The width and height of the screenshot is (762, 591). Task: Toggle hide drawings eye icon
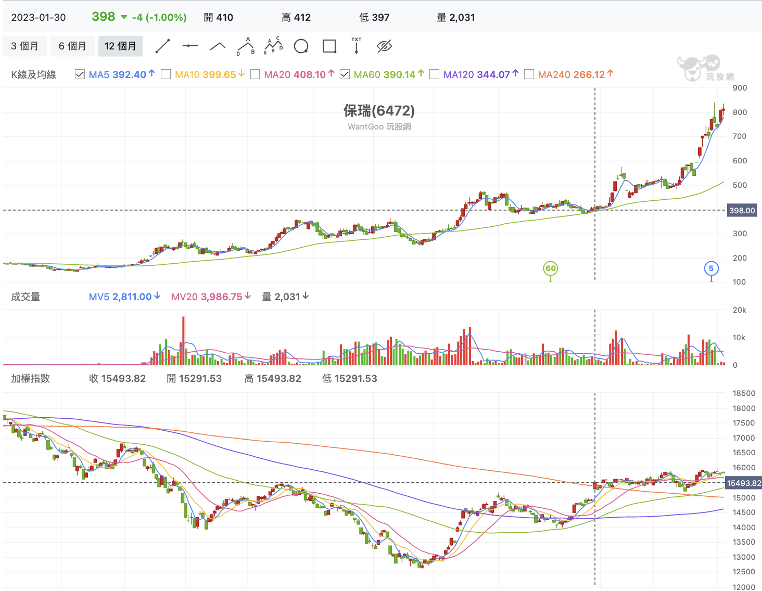pos(384,46)
